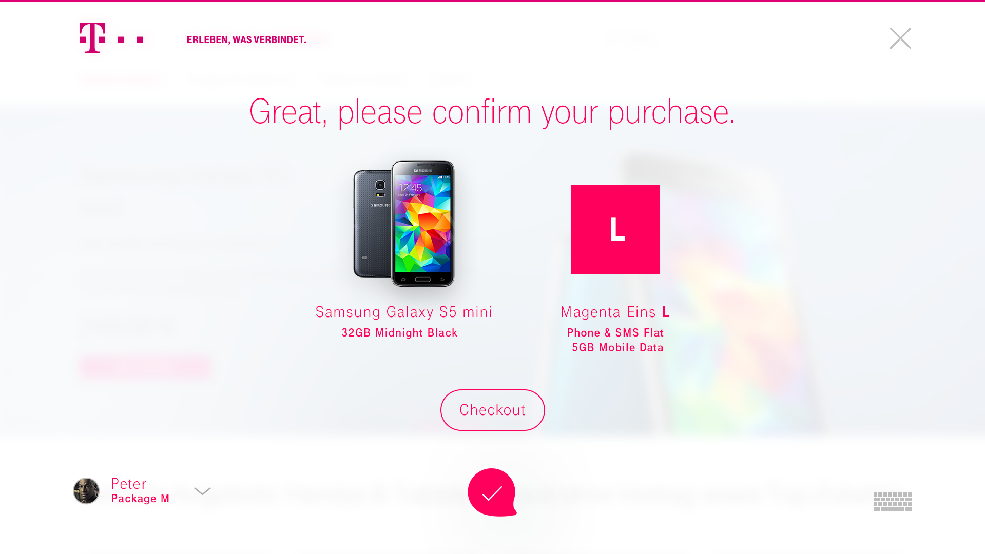The height and width of the screenshot is (554, 985).
Task: Click the magenta checkmark speech bubble
Action: [x=492, y=492]
